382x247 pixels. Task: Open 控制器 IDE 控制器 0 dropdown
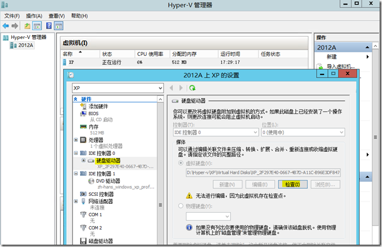click(x=216, y=132)
